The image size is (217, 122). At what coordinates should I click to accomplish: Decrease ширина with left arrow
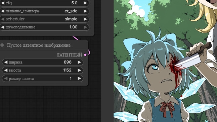[x=6, y=62]
